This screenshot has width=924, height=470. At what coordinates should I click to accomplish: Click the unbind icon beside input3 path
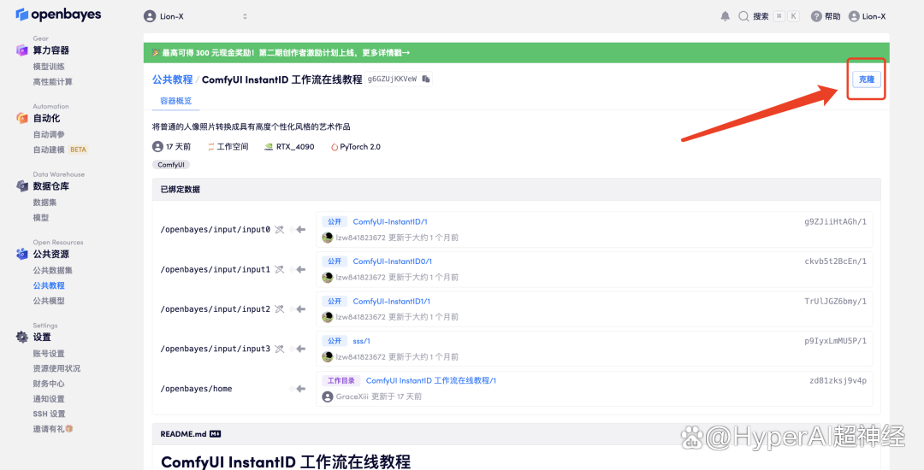[x=279, y=349]
